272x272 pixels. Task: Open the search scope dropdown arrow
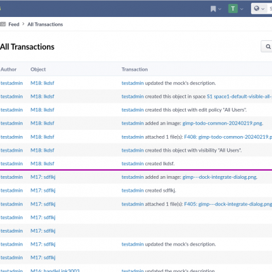263,9
